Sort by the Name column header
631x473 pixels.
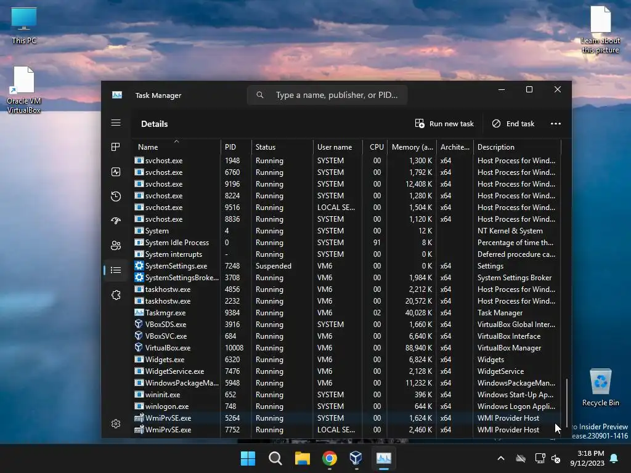point(176,147)
